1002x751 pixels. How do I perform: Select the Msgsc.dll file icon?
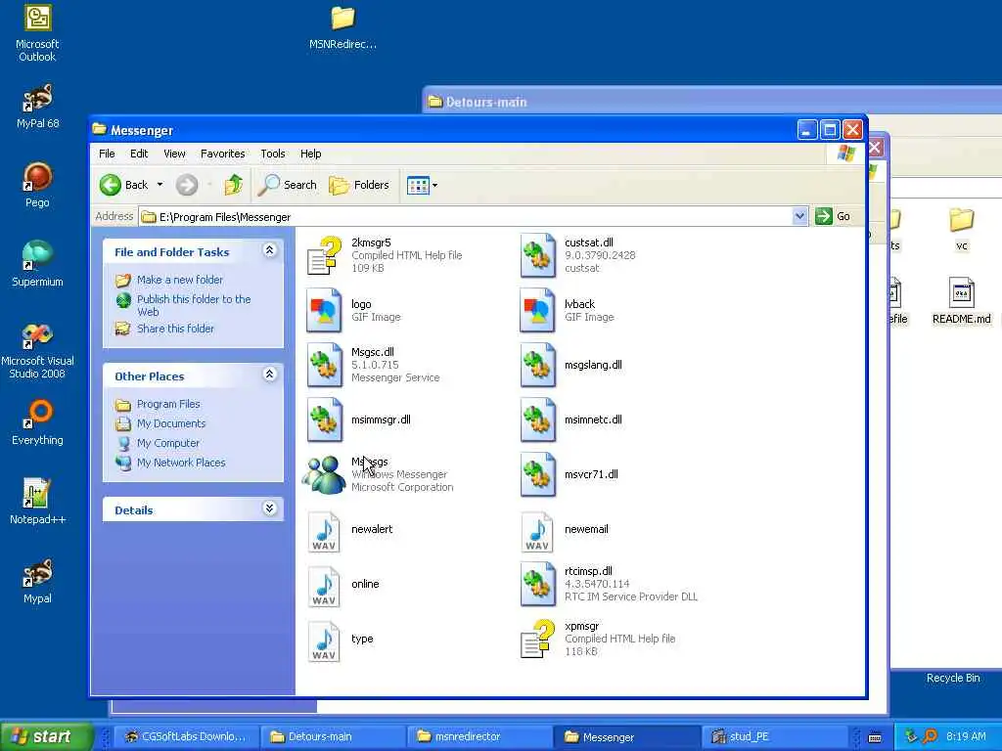(x=324, y=365)
